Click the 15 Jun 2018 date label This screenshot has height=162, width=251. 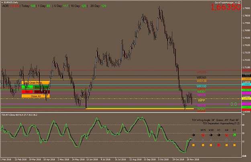[92, 160]
